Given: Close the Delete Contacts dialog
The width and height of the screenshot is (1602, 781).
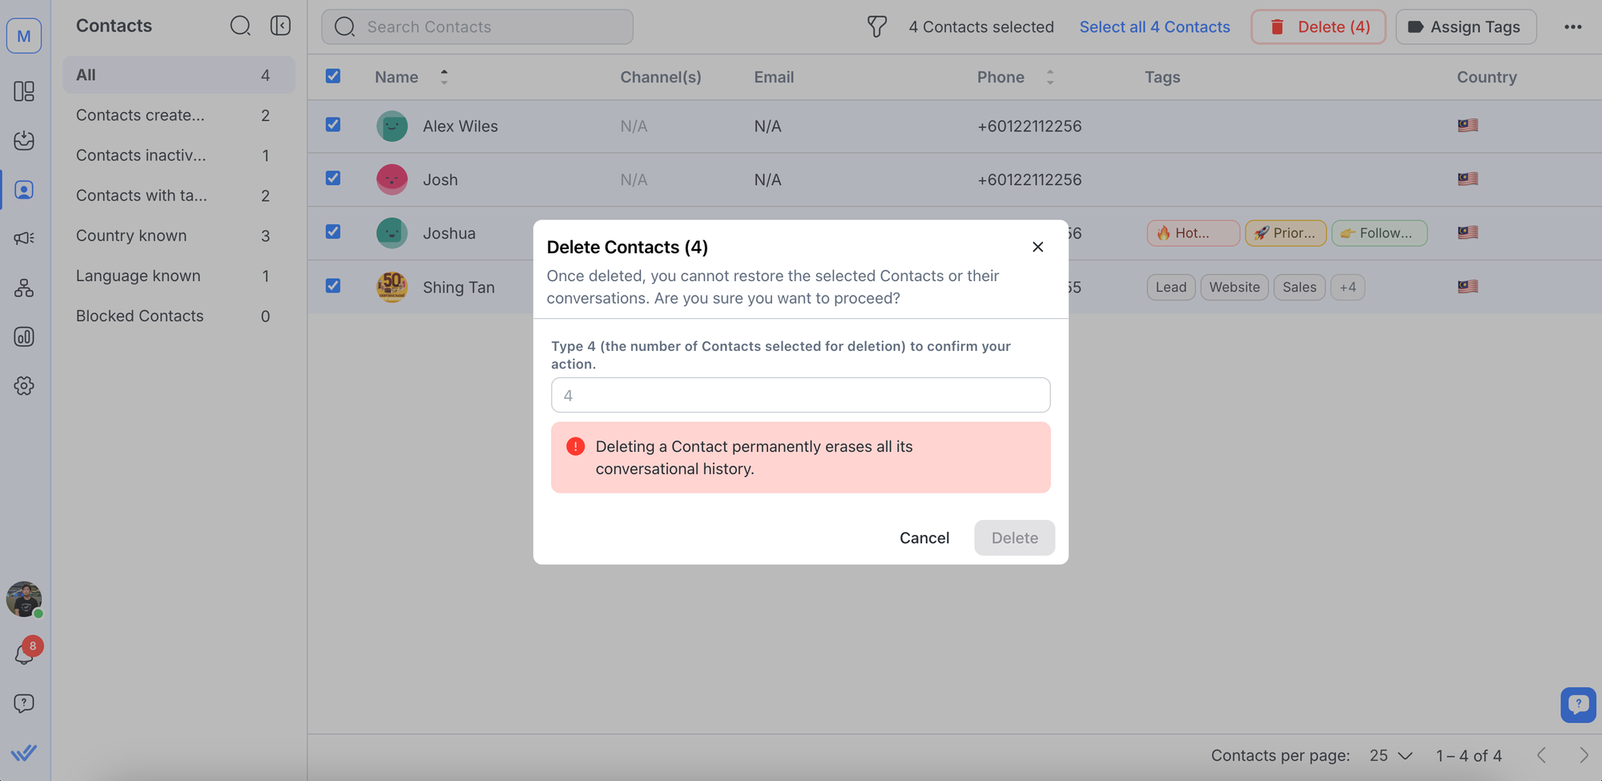Looking at the screenshot, I should [1037, 247].
